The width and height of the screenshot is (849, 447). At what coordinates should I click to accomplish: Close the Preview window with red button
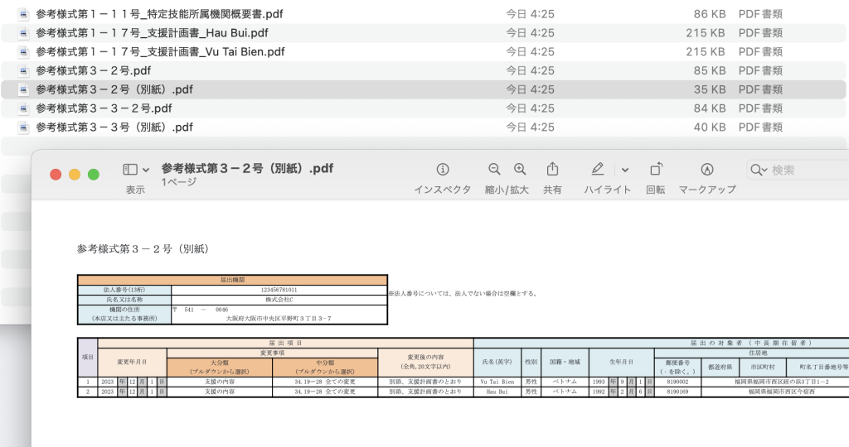coord(56,174)
